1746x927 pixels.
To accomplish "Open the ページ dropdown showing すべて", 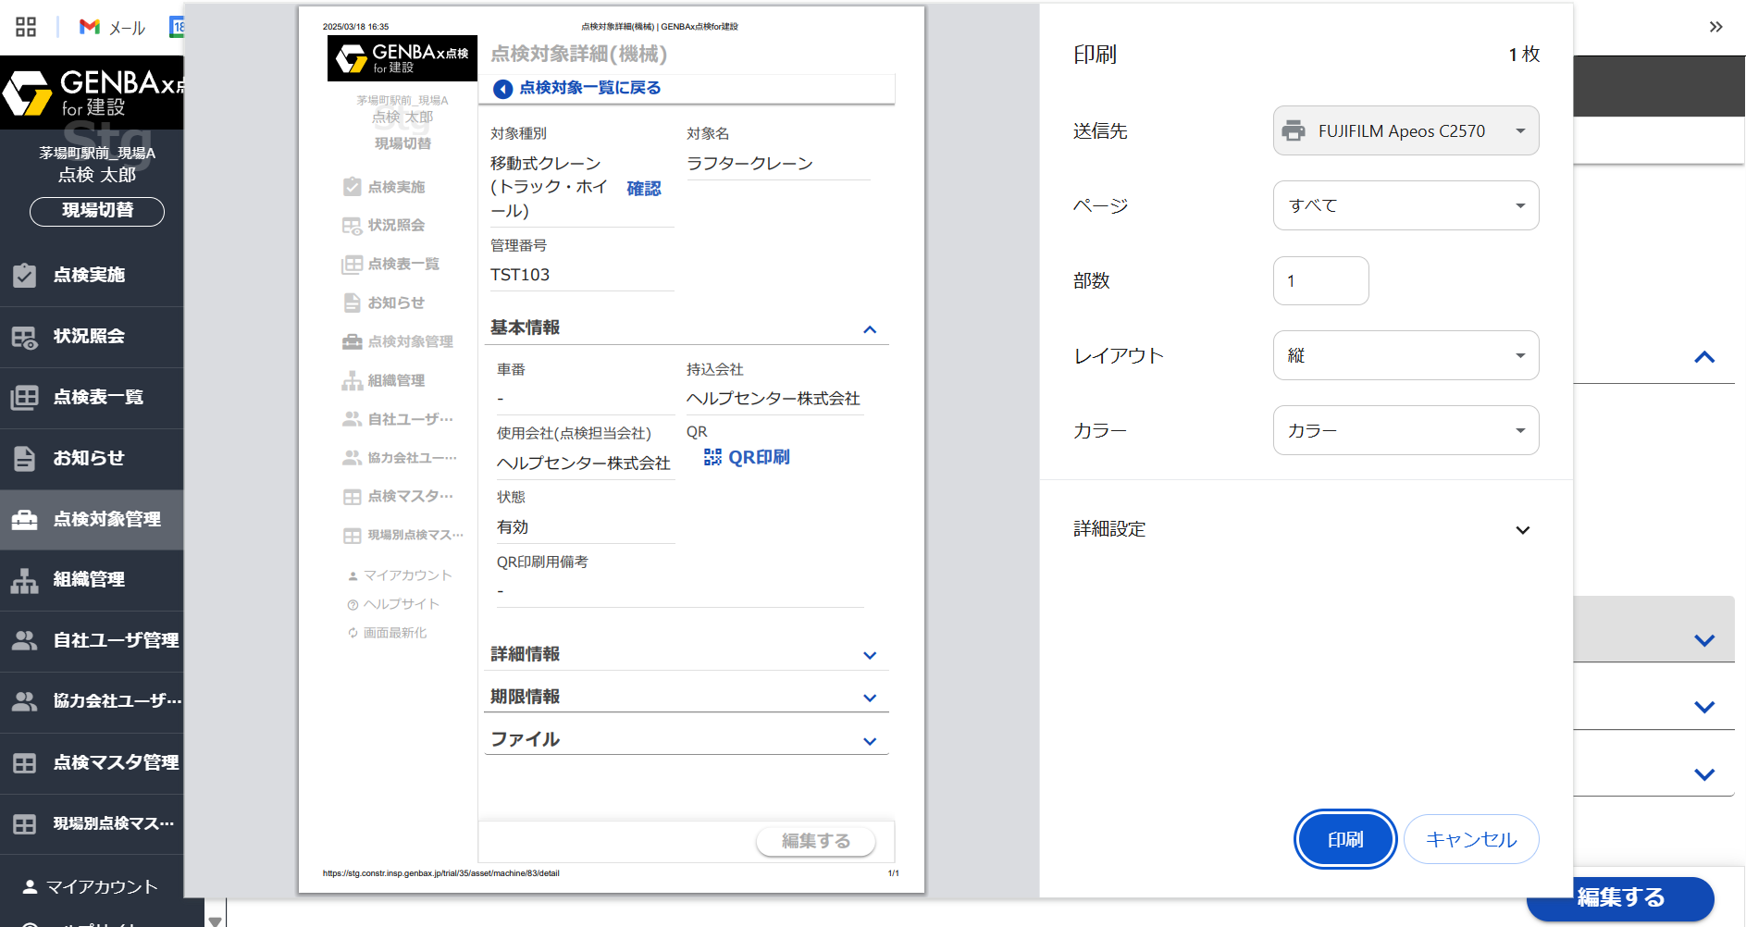I will tap(1405, 205).
